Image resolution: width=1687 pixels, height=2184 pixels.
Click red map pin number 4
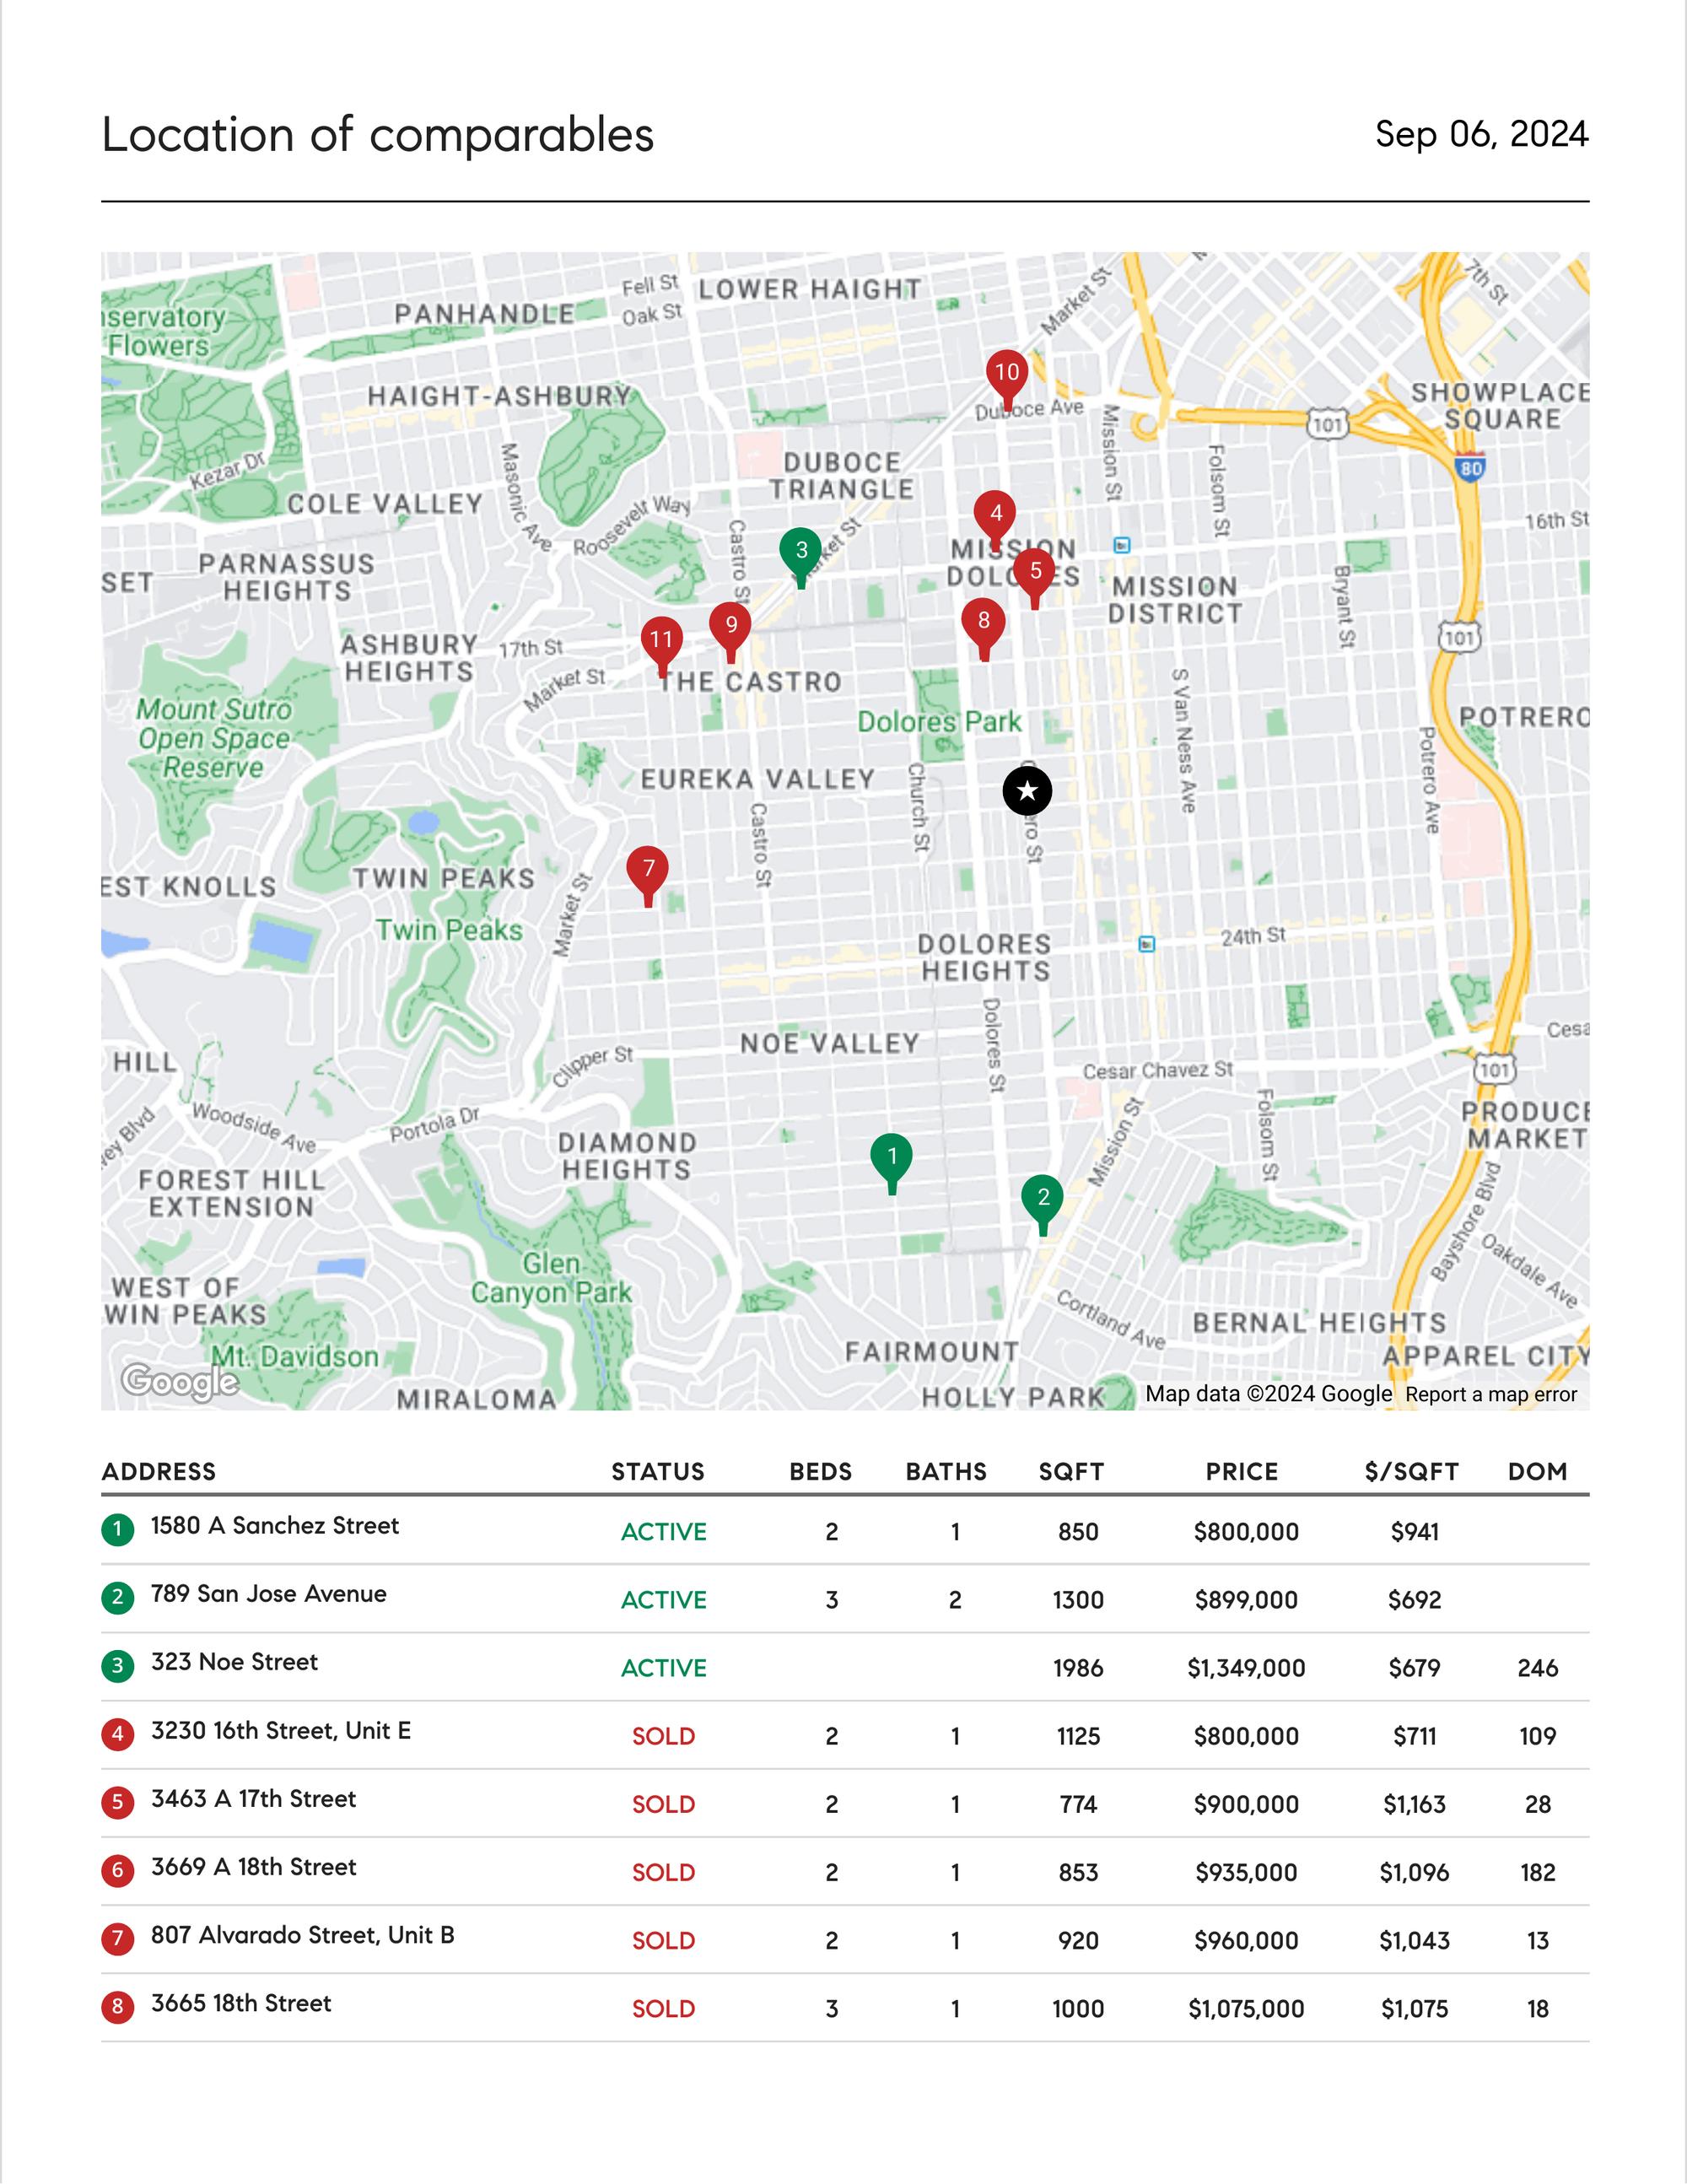pos(995,514)
